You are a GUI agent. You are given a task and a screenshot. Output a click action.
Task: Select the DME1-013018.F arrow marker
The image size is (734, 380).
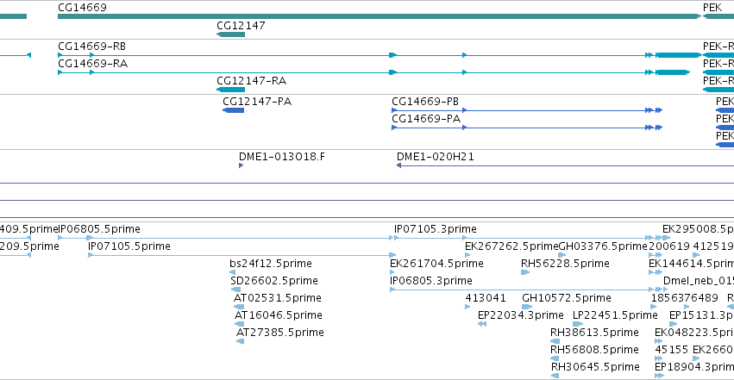242,165
